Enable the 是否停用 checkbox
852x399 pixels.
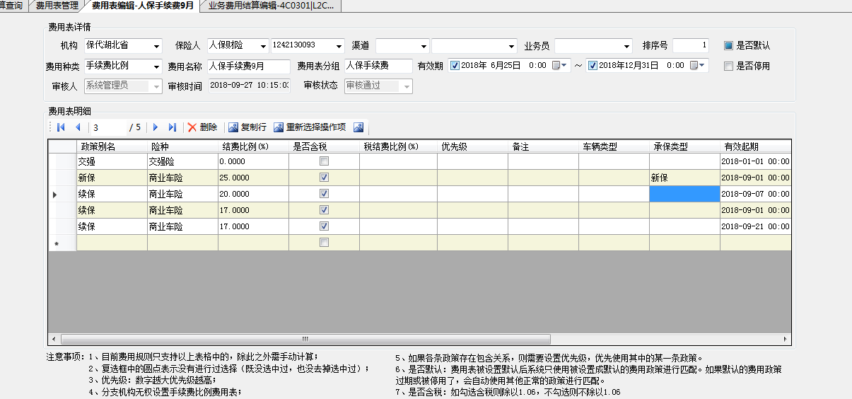728,66
